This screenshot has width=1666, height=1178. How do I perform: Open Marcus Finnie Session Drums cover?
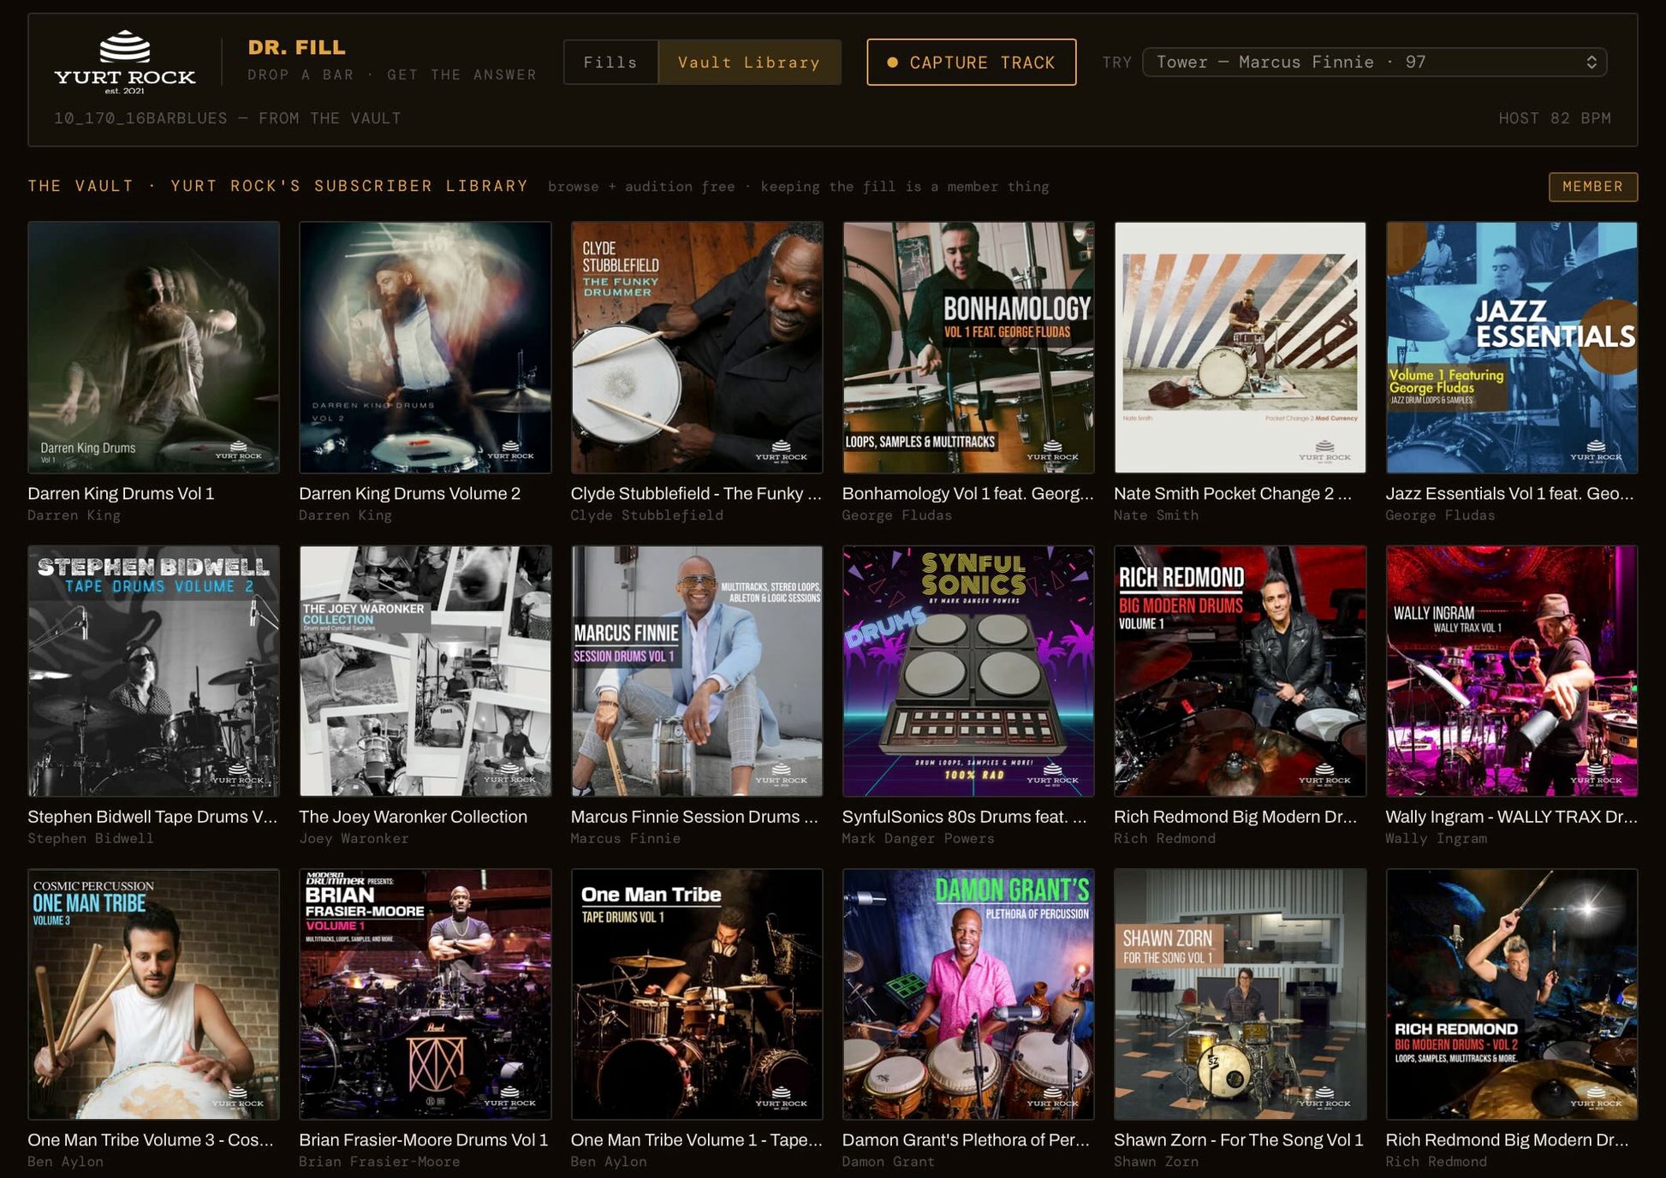697,671
